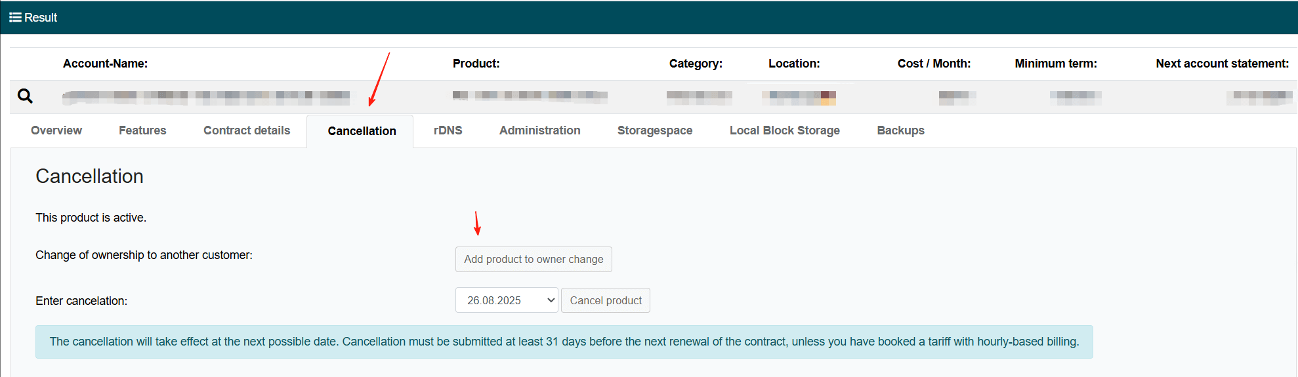Click the Minimum term column header
The width and height of the screenshot is (1298, 377).
(1055, 64)
